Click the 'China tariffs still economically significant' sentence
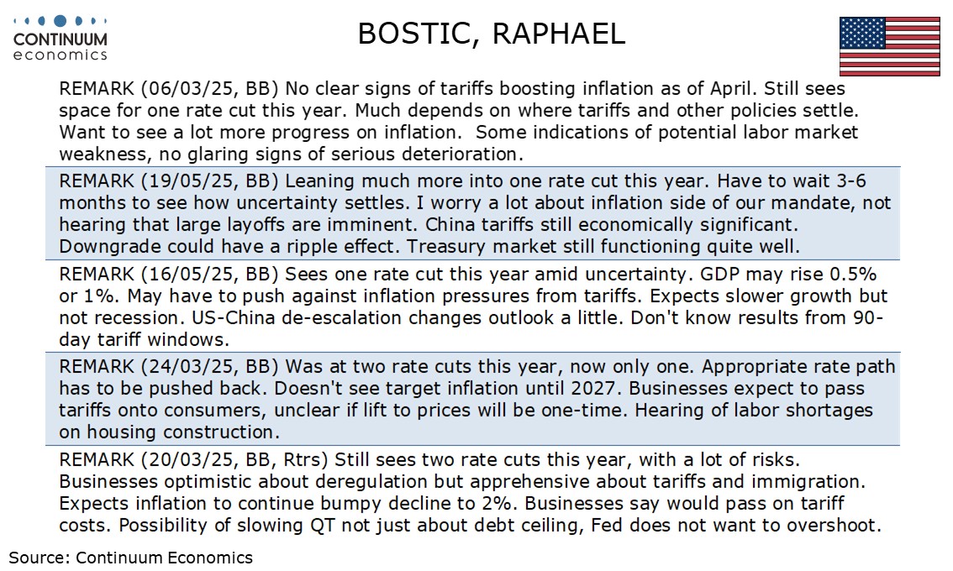This screenshot has width=953, height=571. [x=612, y=225]
